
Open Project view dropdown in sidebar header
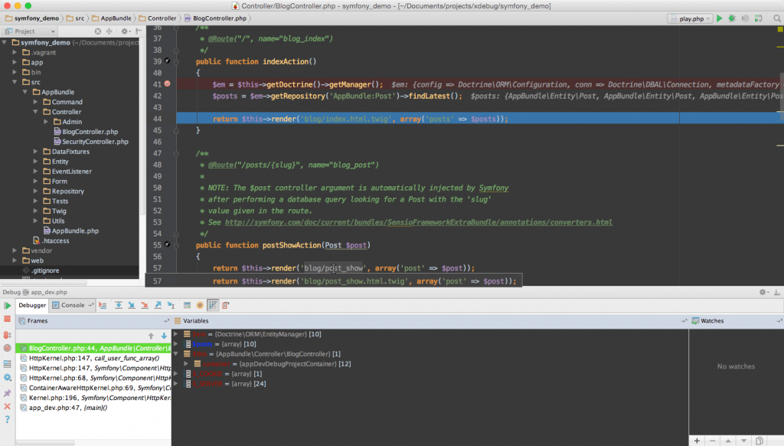(x=30, y=31)
